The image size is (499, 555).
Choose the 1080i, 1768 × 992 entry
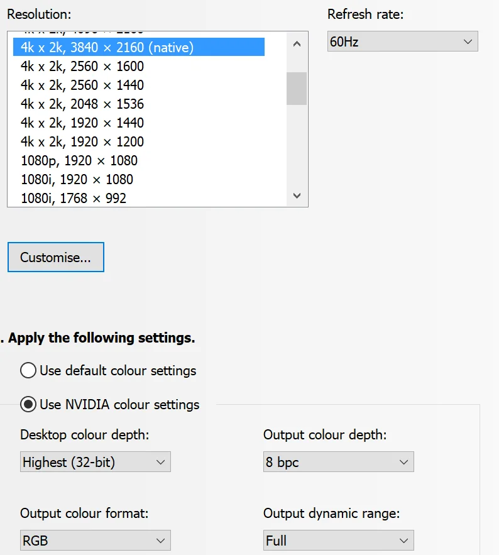coord(139,198)
